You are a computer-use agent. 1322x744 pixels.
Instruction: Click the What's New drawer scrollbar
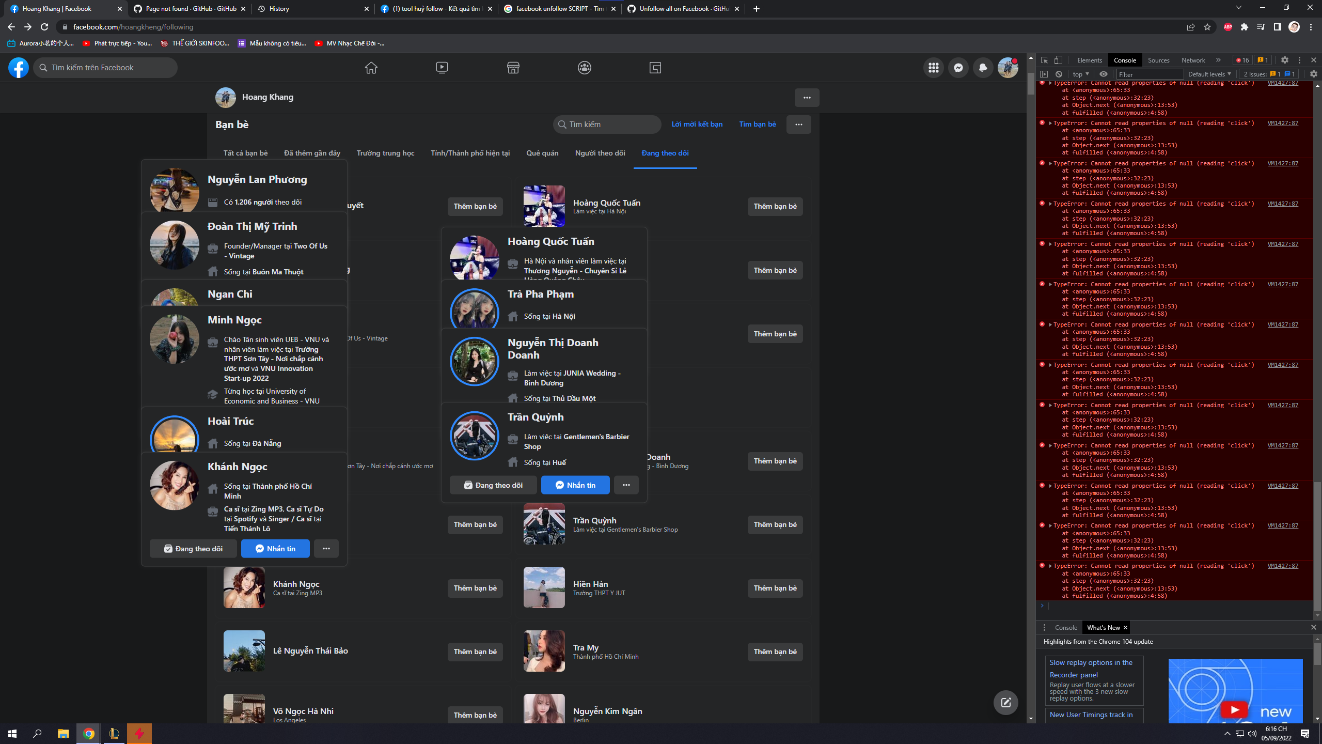(1317, 654)
